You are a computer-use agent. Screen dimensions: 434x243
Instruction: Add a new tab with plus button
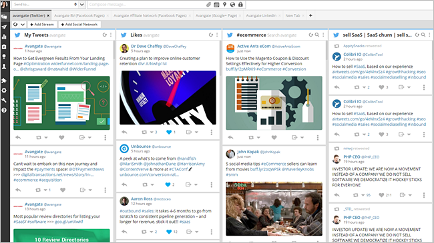pyautogui.click(x=310, y=15)
